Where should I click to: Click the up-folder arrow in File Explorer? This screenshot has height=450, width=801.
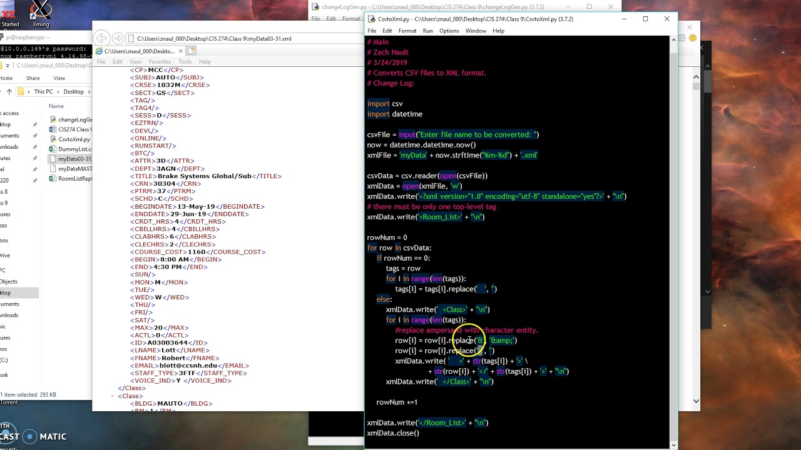(x=9, y=91)
